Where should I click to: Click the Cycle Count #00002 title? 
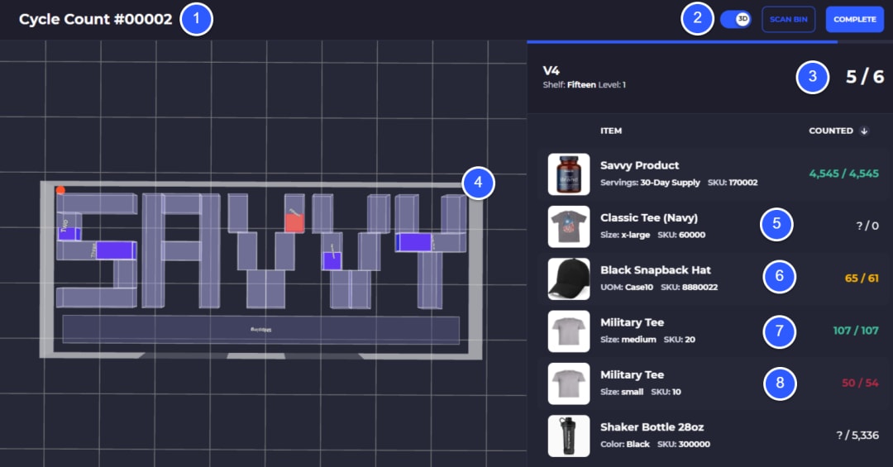(95, 19)
